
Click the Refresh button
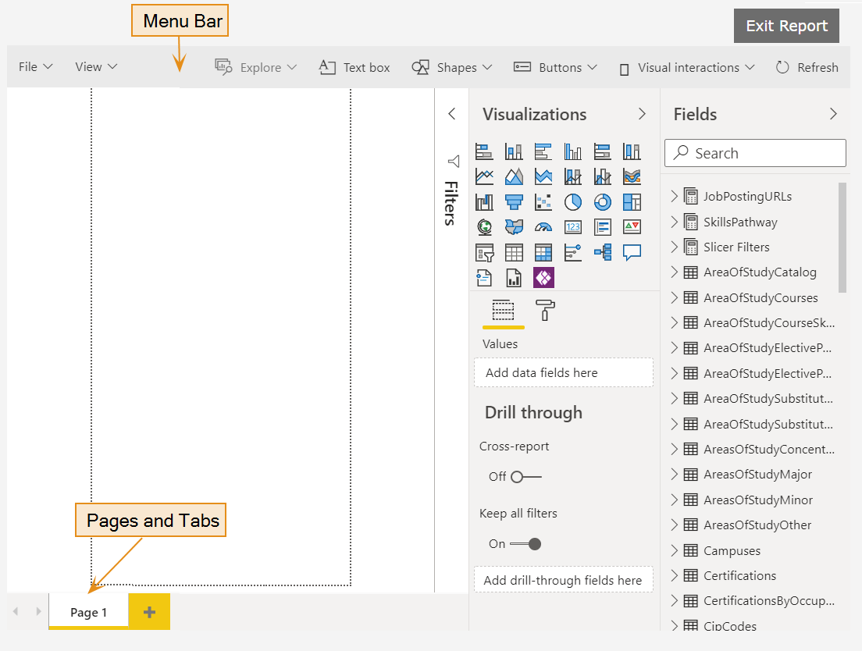(x=807, y=68)
